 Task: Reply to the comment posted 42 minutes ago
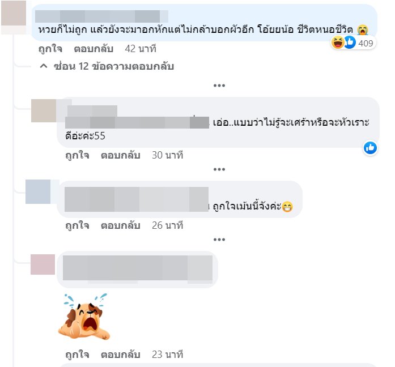pyautogui.click(x=94, y=49)
